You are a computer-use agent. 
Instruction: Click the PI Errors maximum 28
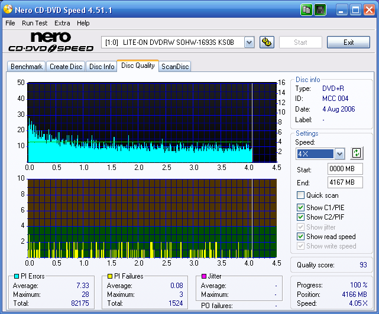(x=85, y=295)
